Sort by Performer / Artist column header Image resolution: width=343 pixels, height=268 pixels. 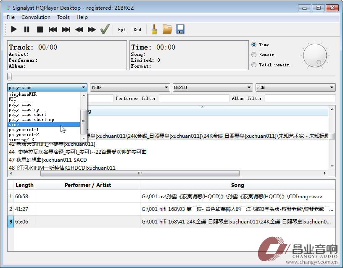coord(88,185)
